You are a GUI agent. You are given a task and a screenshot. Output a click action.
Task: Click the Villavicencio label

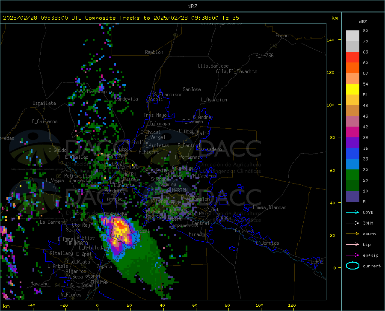click(x=95, y=92)
